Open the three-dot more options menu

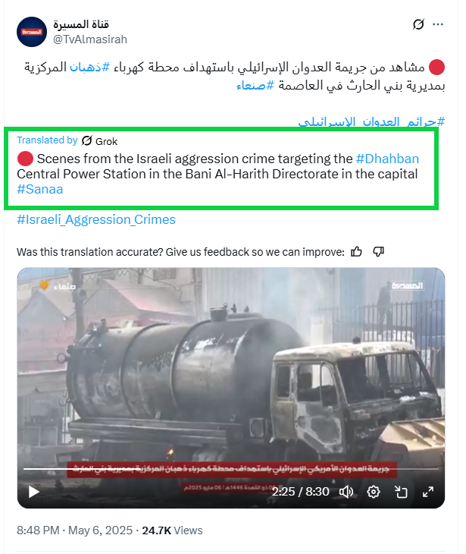(x=438, y=24)
